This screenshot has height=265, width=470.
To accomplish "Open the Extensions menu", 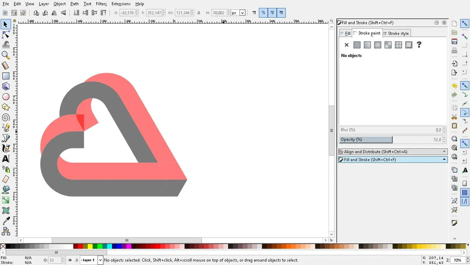I will click(x=121, y=4).
